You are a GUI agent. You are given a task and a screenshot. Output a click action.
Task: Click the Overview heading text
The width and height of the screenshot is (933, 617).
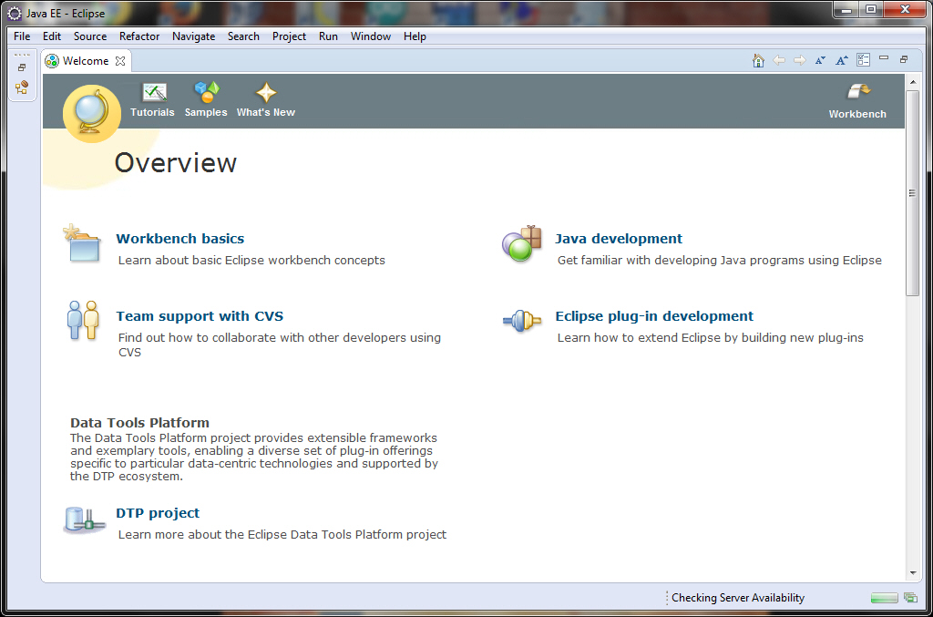[x=176, y=163]
